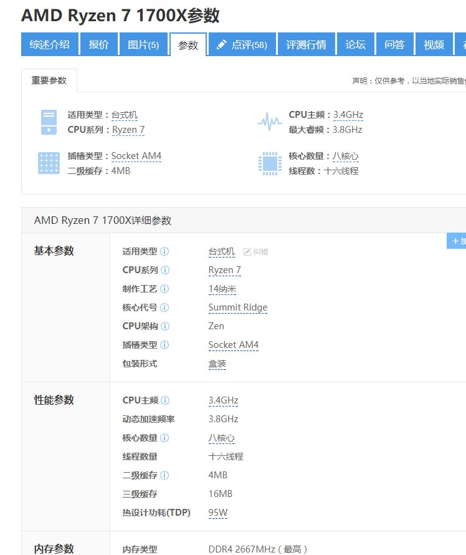Open the 盒装 packaging link
466x555 pixels.
pyautogui.click(x=217, y=364)
